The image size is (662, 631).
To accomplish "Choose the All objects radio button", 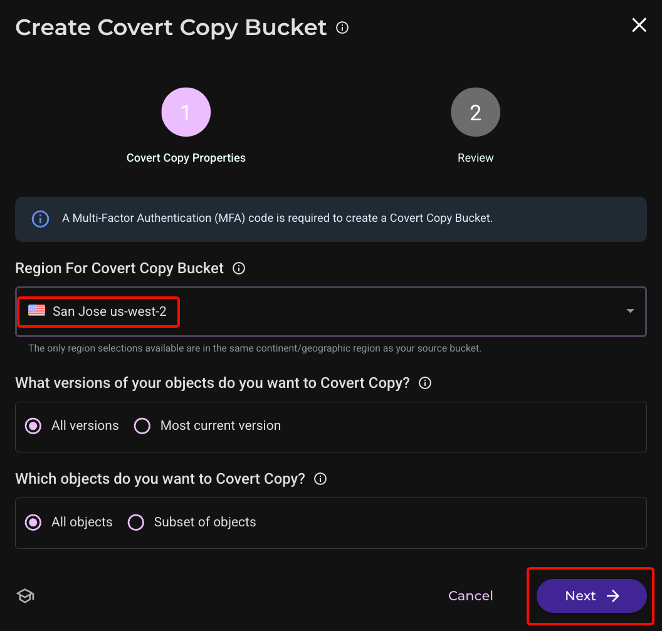I will tap(33, 522).
